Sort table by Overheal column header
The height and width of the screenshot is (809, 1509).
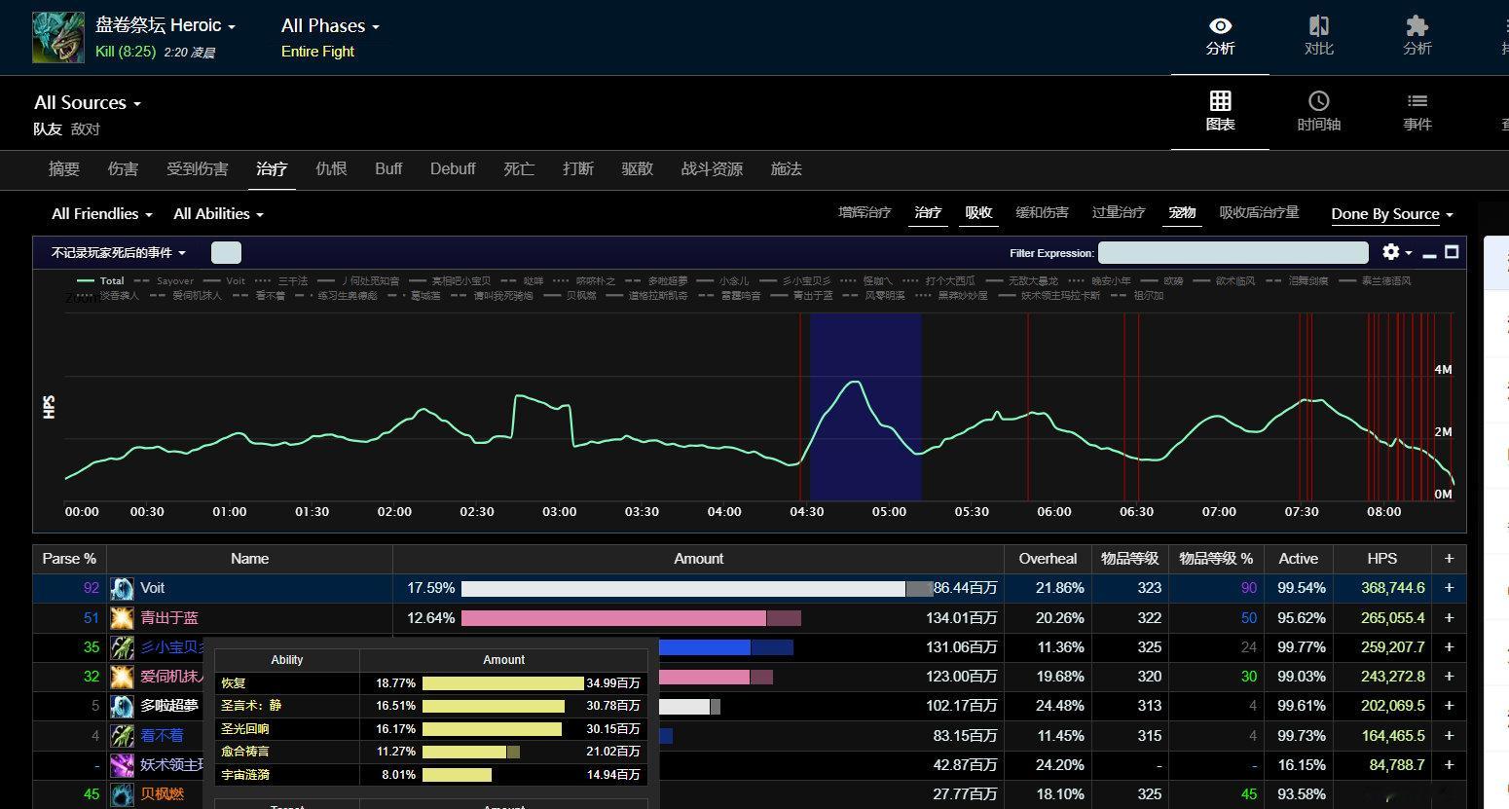pyautogui.click(x=1048, y=559)
